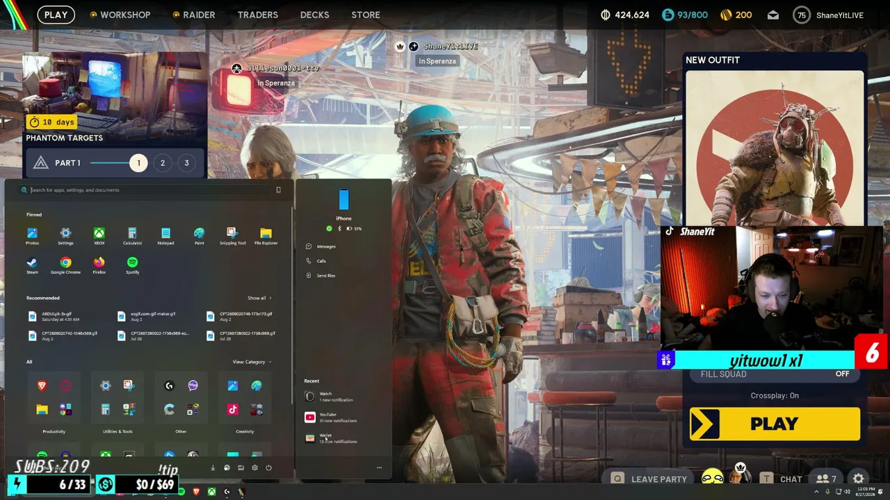Image resolution: width=890 pixels, height=500 pixels.
Task: Open Spotify from pinned apps
Action: [x=132, y=265]
